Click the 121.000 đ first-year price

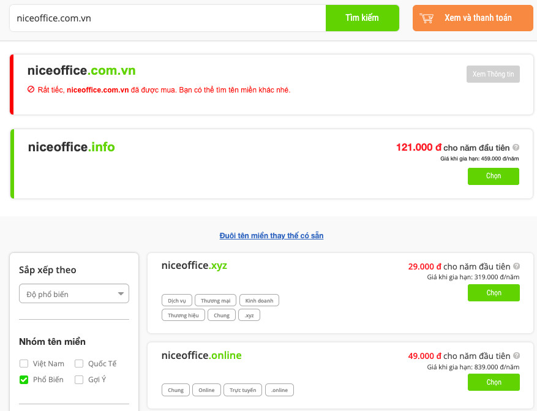pos(419,147)
